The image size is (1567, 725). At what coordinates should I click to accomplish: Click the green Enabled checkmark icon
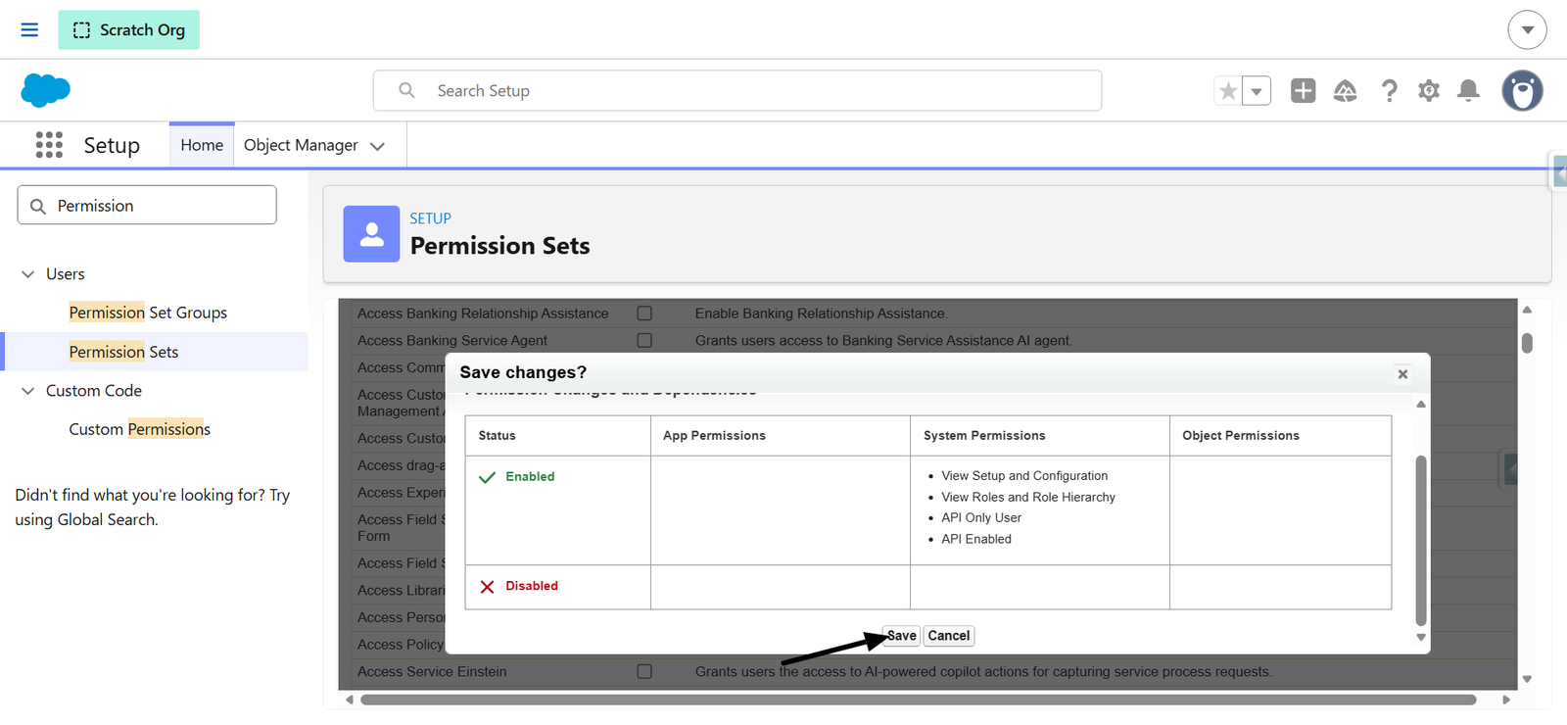point(487,477)
